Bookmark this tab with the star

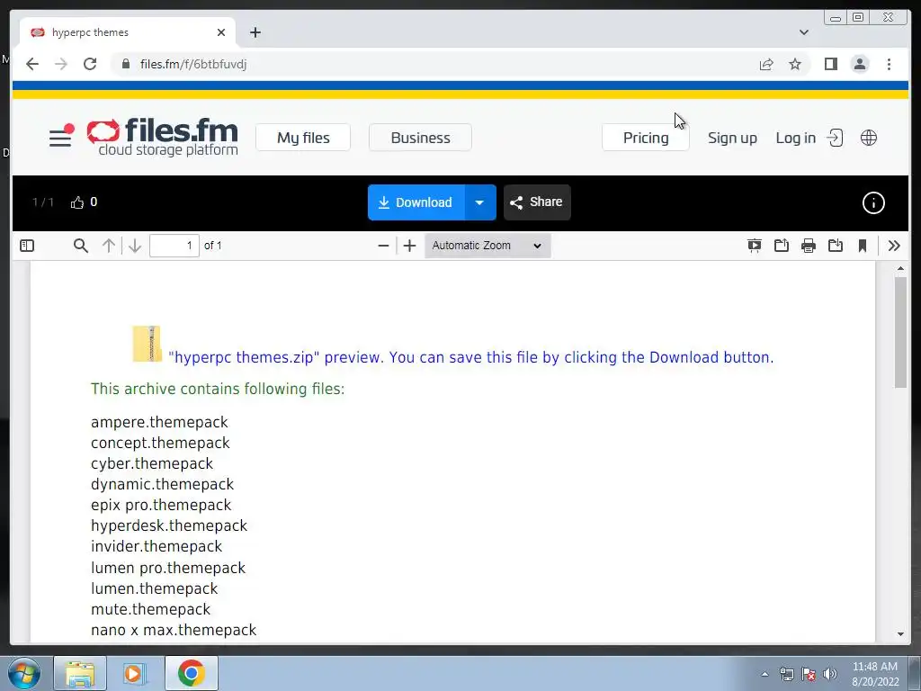point(795,64)
